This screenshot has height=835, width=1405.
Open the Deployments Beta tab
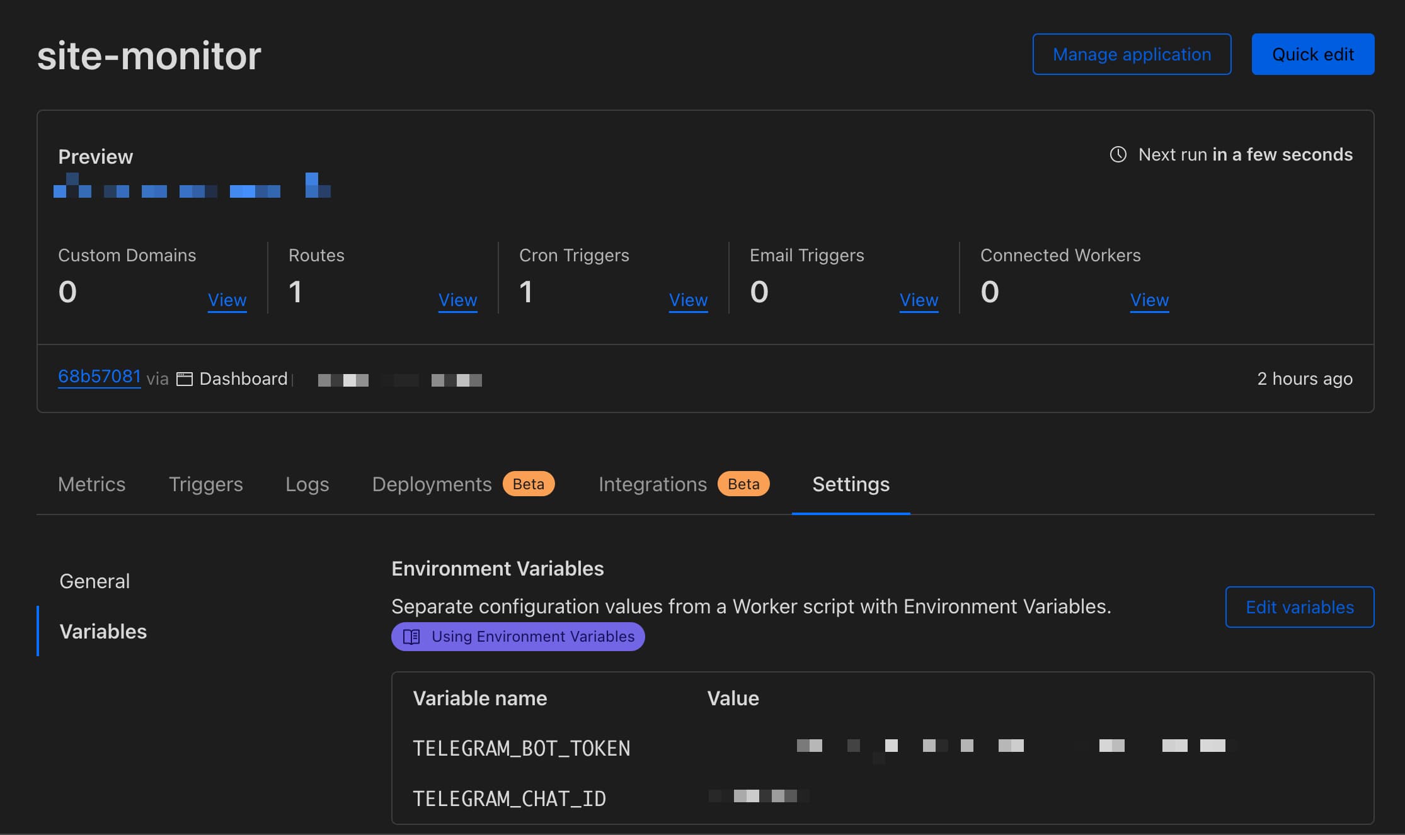point(432,484)
